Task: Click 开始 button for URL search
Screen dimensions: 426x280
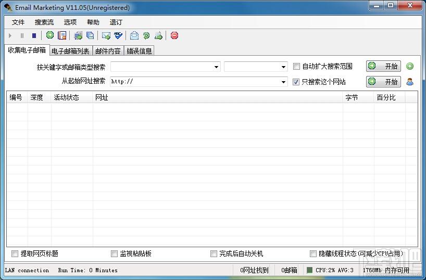Action: coord(383,82)
